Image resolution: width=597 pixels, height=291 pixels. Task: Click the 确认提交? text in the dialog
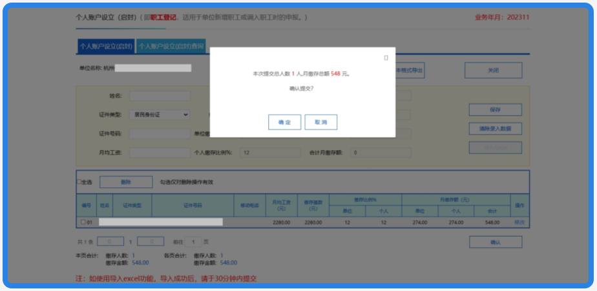click(x=302, y=89)
